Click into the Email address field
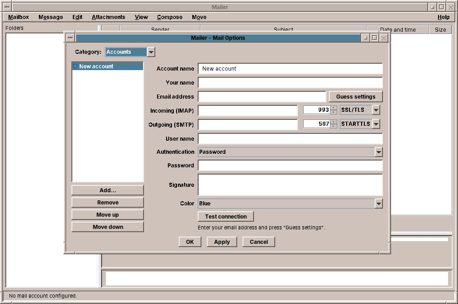 tap(262, 97)
